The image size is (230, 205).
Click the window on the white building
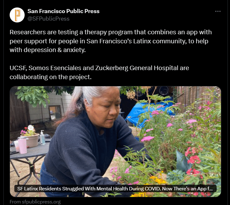coord(55,112)
